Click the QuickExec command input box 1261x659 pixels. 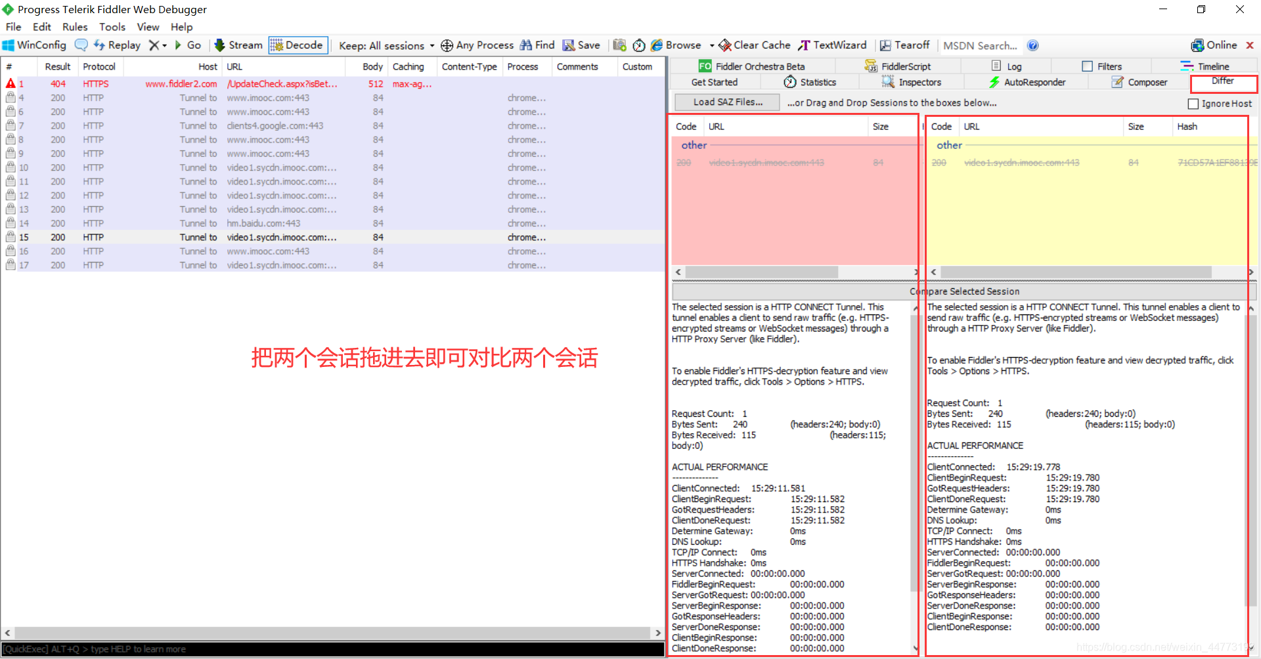(x=332, y=649)
